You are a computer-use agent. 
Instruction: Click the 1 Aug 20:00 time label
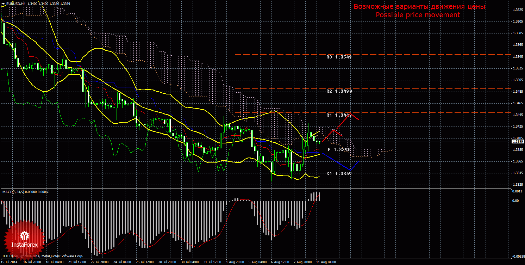236,262
